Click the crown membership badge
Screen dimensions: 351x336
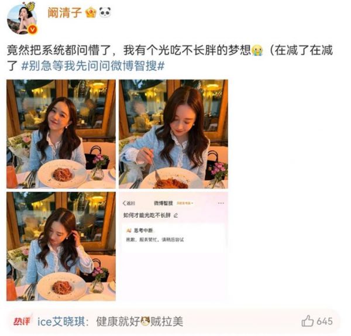pyautogui.click(x=91, y=12)
